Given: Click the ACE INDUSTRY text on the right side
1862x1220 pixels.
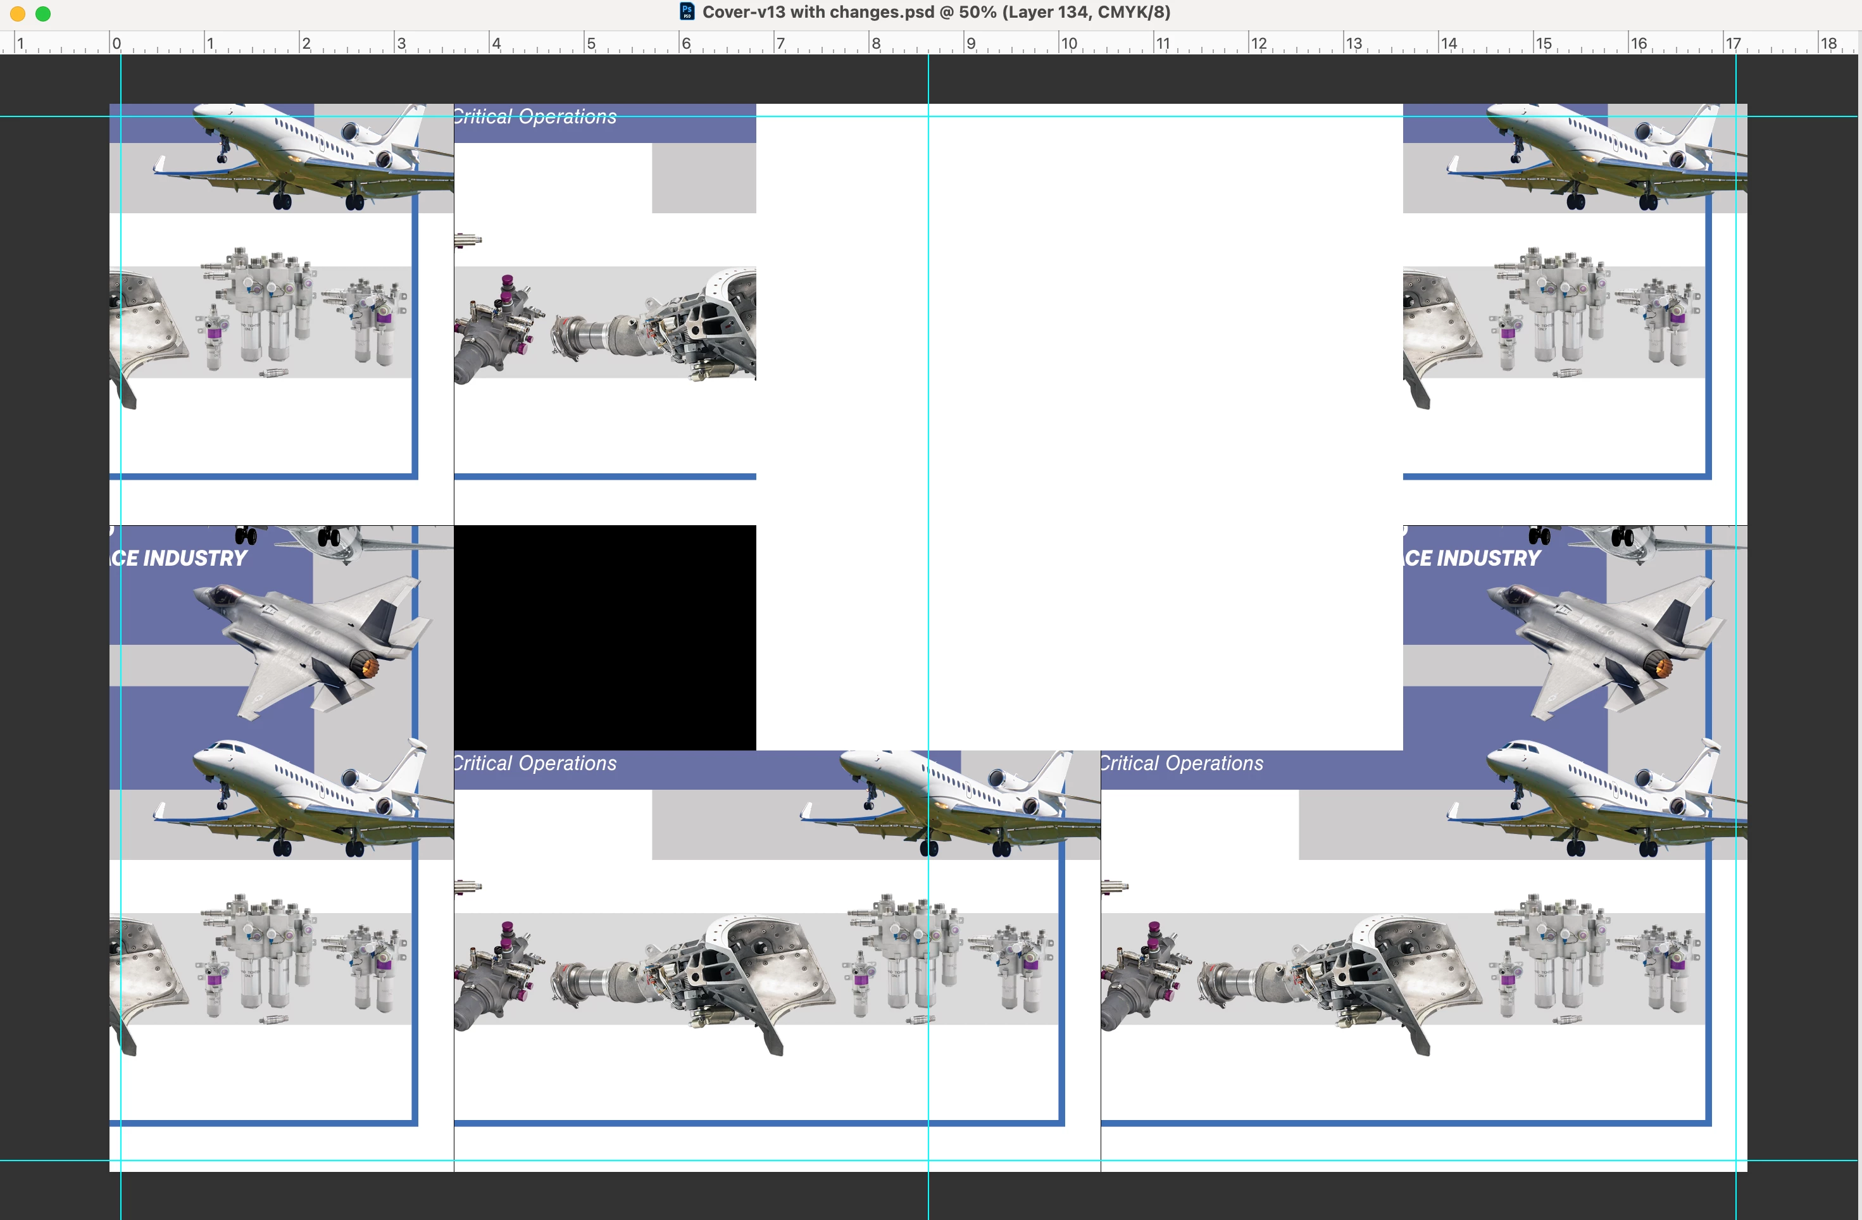Looking at the screenshot, I should (x=1471, y=558).
